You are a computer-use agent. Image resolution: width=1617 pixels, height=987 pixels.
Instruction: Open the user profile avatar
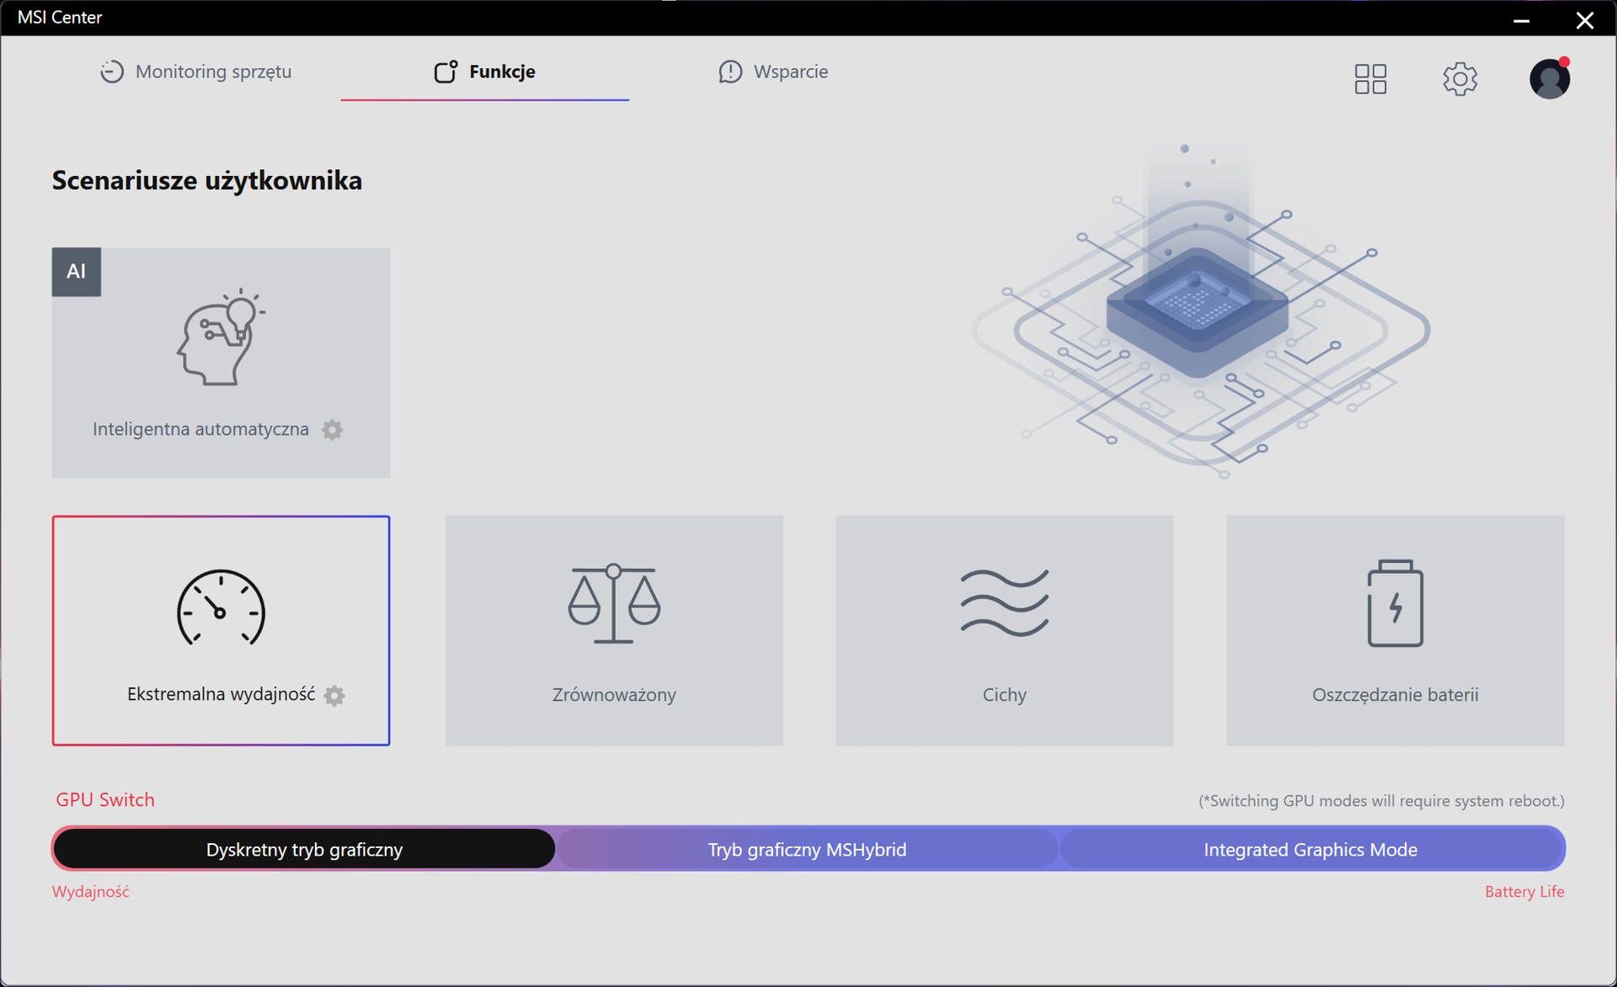point(1550,78)
